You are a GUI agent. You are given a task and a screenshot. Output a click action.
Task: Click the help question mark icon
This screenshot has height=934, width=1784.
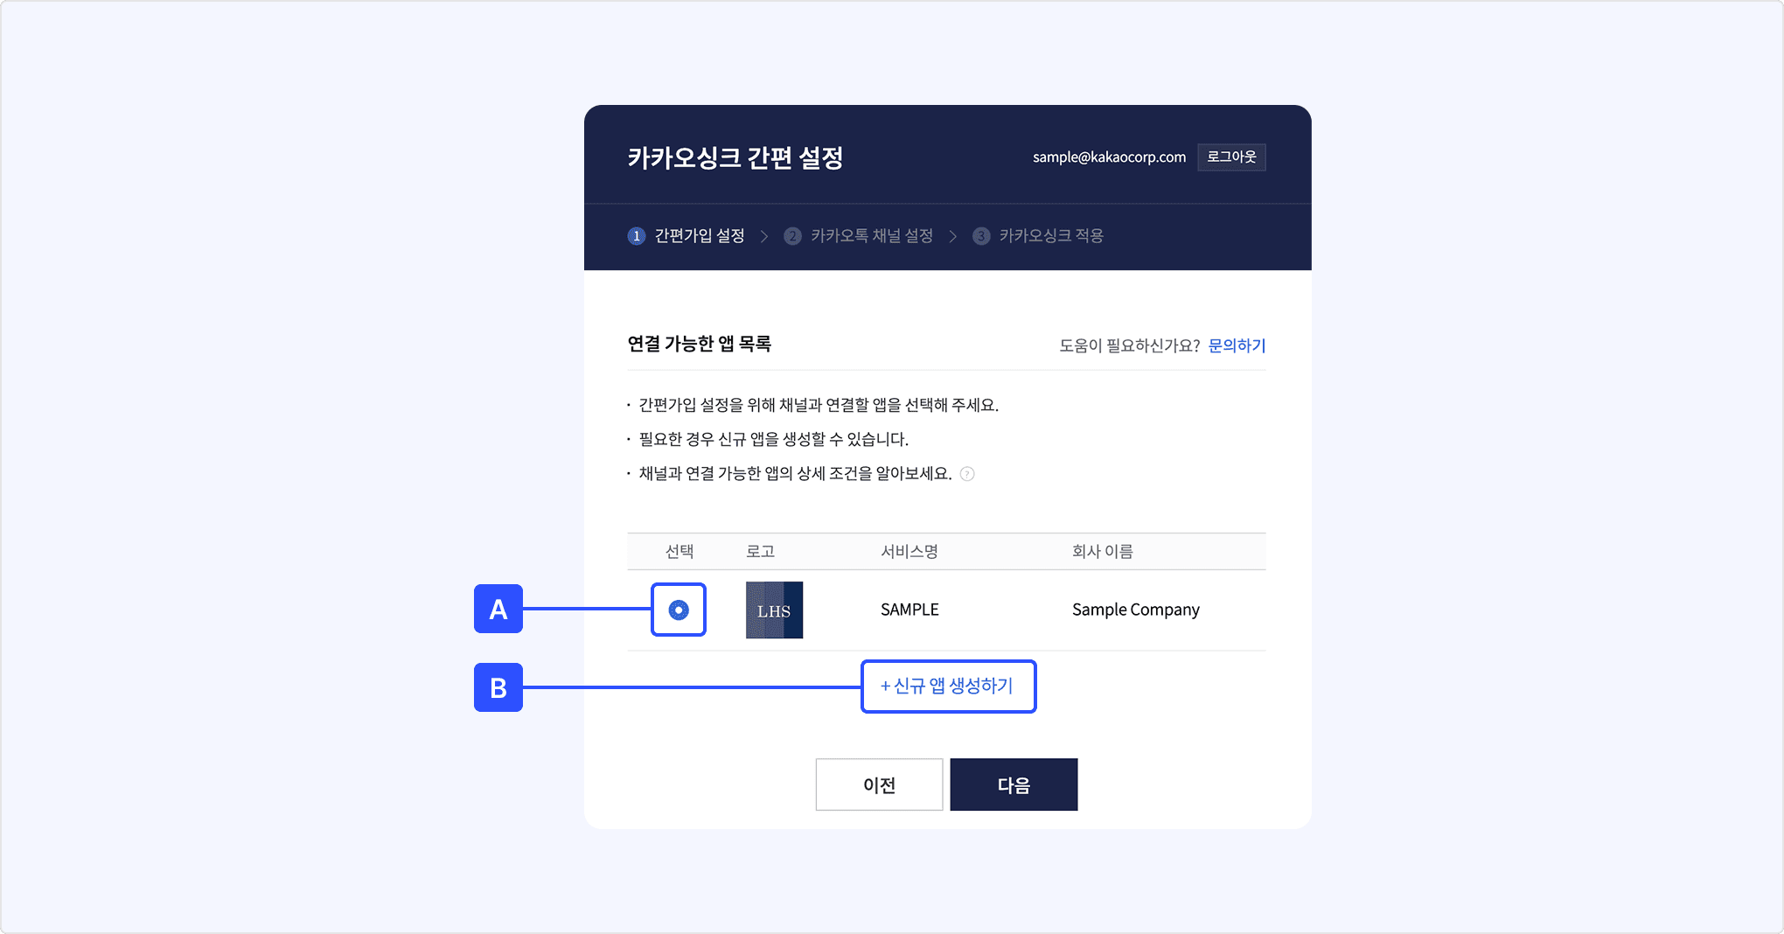click(967, 474)
